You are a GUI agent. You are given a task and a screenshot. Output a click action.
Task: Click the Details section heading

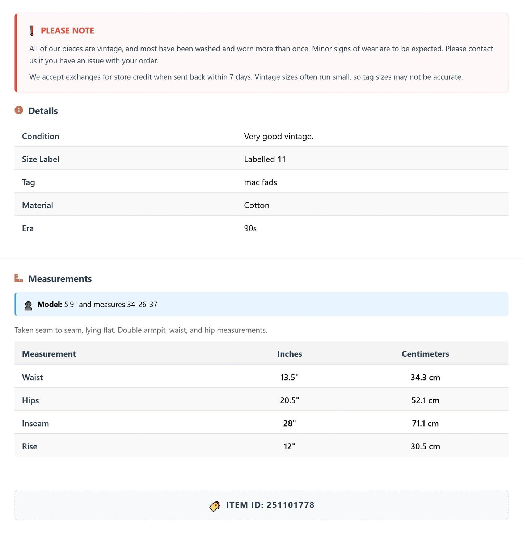click(43, 111)
